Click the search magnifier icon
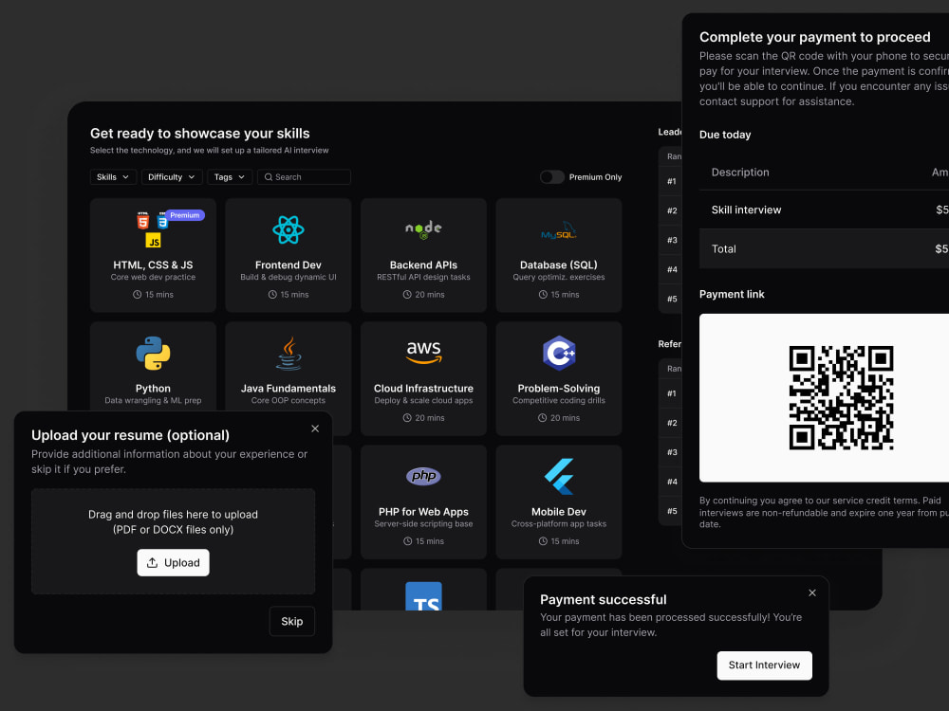The image size is (949, 711). point(269,177)
